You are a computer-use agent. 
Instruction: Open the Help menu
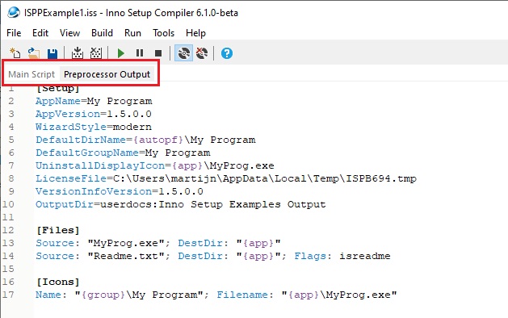tap(195, 33)
